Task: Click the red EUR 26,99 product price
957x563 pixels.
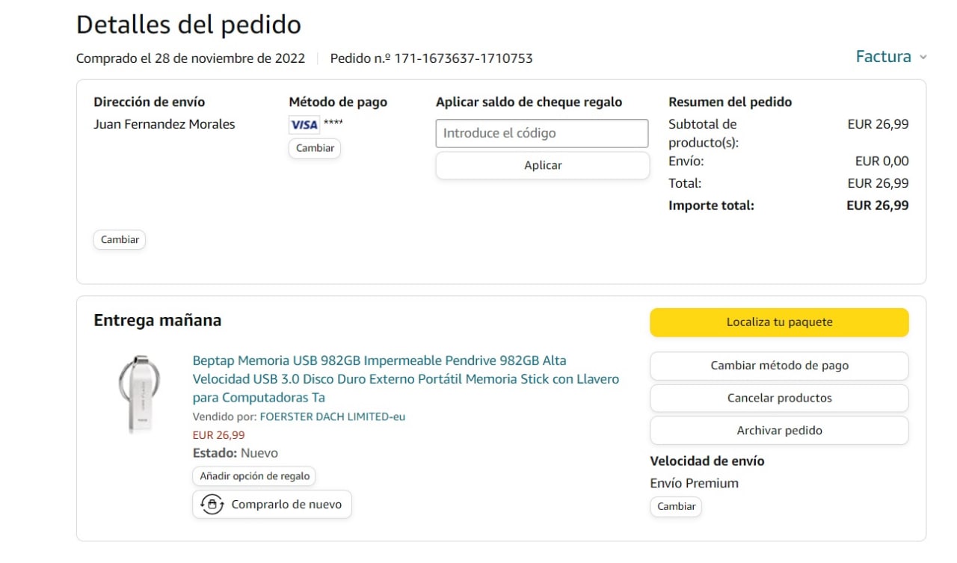Action: click(x=218, y=435)
